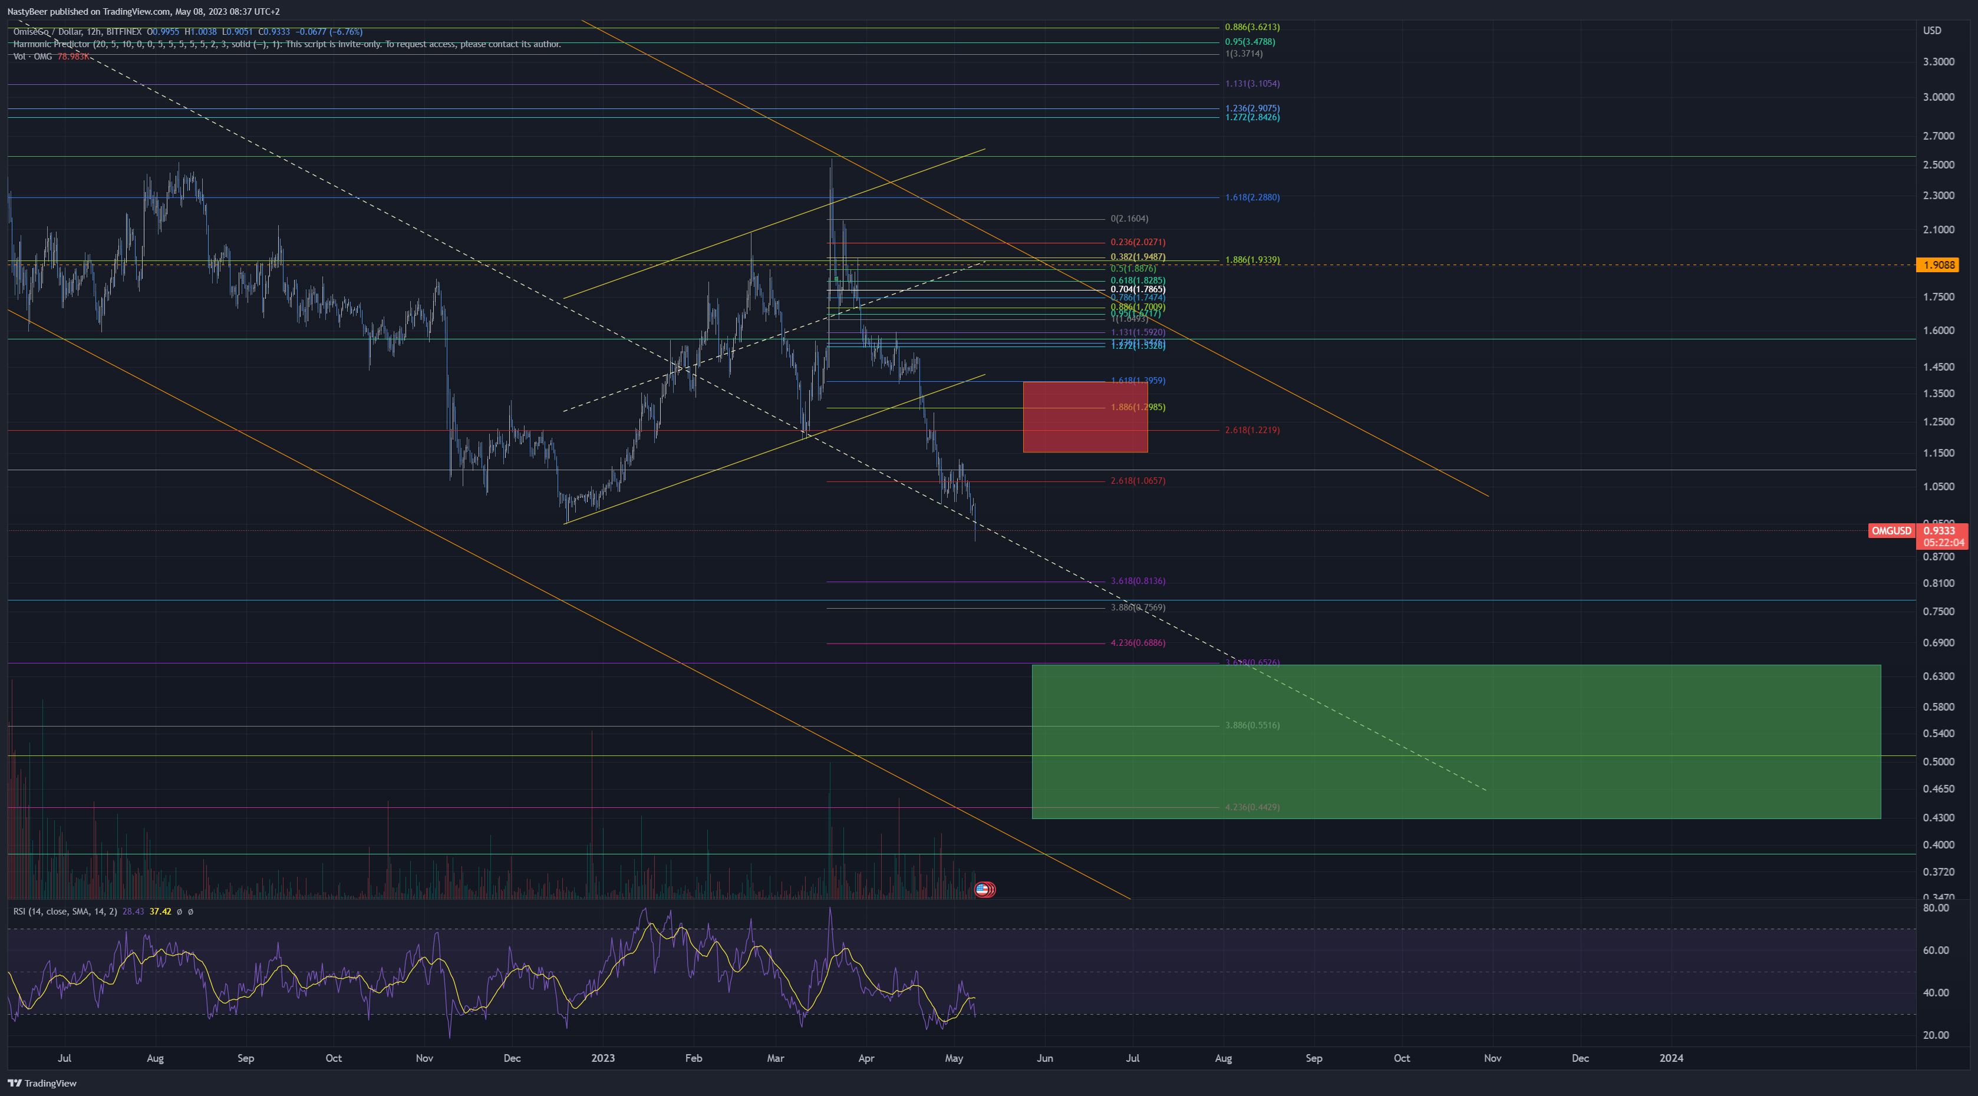Click the orange 1.9088 price label
The image size is (1978, 1096).
click(1937, 265)
